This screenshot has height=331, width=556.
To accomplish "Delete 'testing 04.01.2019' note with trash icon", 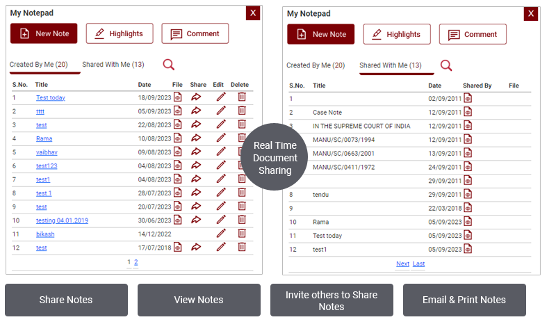I will (242, 220).
